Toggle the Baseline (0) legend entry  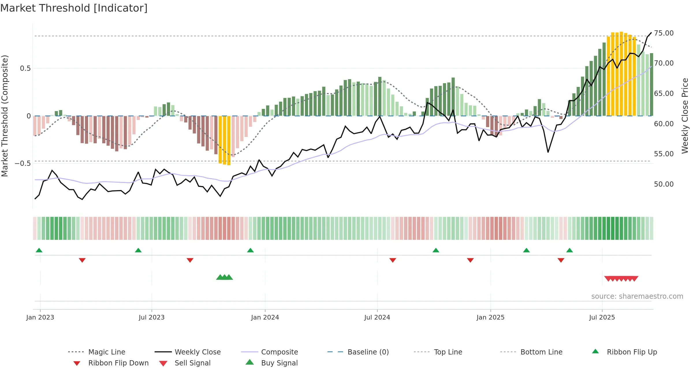[x=358, y=352]
